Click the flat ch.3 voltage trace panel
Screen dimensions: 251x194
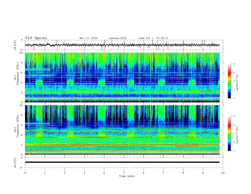point(125,163)
